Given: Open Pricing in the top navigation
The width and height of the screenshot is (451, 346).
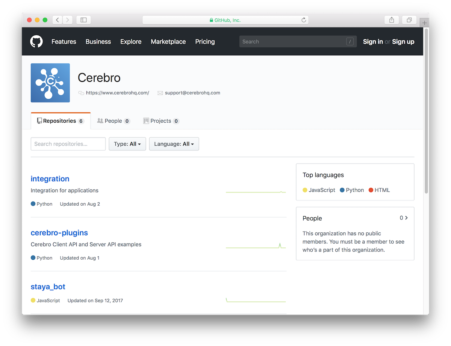Looking at the screenshot, I should tap(205, 42).
